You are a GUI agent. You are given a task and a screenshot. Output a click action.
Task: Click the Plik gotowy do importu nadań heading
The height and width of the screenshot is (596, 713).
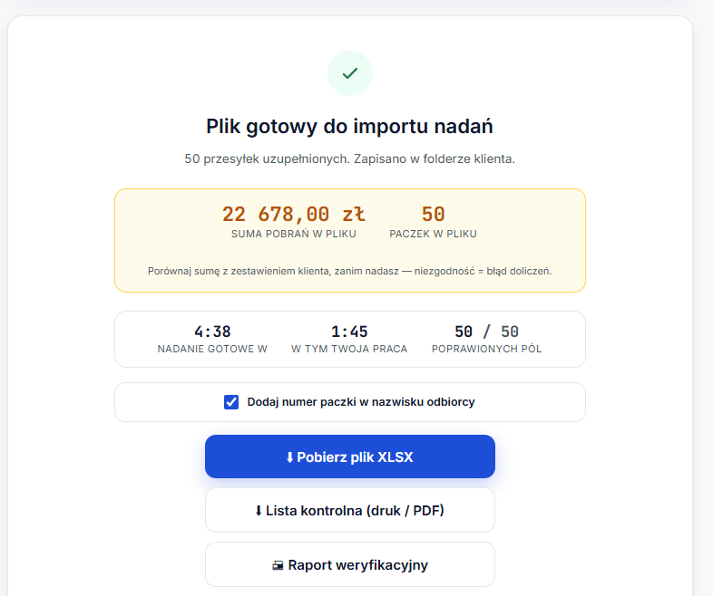(349, 126)
